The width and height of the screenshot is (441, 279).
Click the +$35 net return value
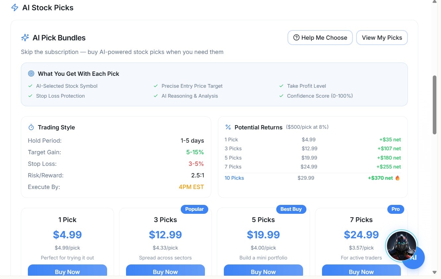click(x=390, y=140)
